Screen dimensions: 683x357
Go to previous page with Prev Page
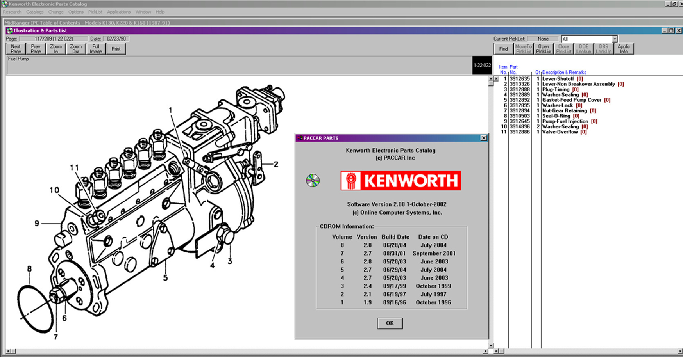click(x=36, y=49)
